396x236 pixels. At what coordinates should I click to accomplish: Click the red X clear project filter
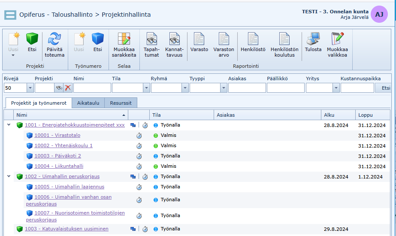[x=68, y=88]
